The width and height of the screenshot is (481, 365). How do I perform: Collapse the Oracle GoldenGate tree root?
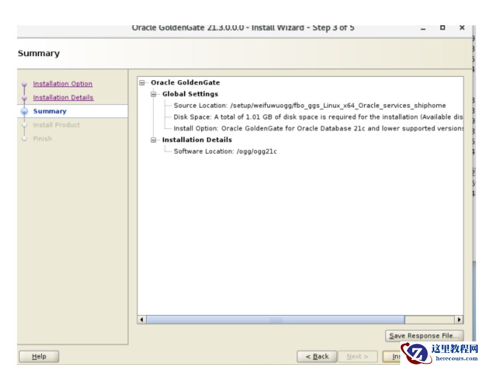(142, 83)
